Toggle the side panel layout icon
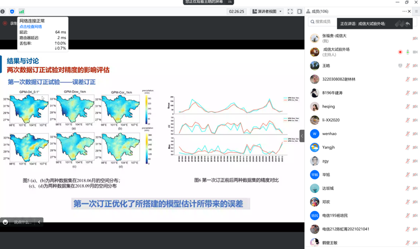The image size is (420, 249). coord(300,11)
